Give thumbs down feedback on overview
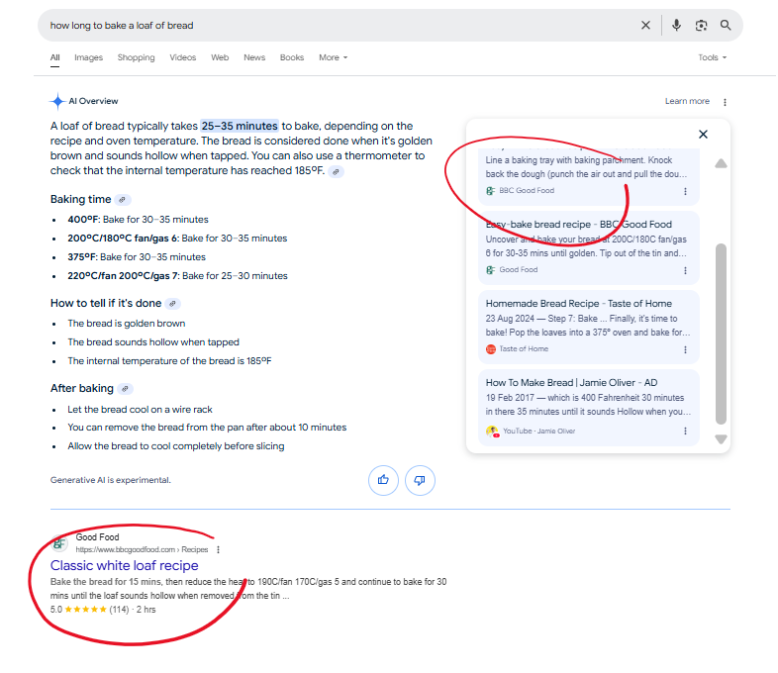This screenshot has height=673, width=778. tap(420, 480)
